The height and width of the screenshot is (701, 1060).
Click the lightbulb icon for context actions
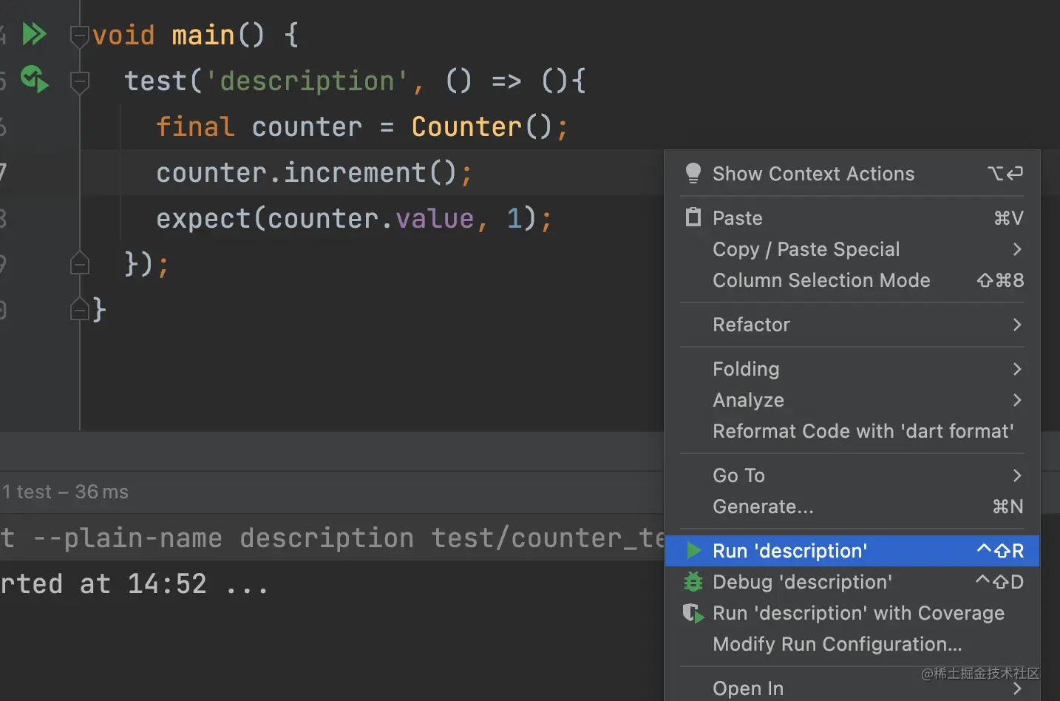tap(693, 173)
